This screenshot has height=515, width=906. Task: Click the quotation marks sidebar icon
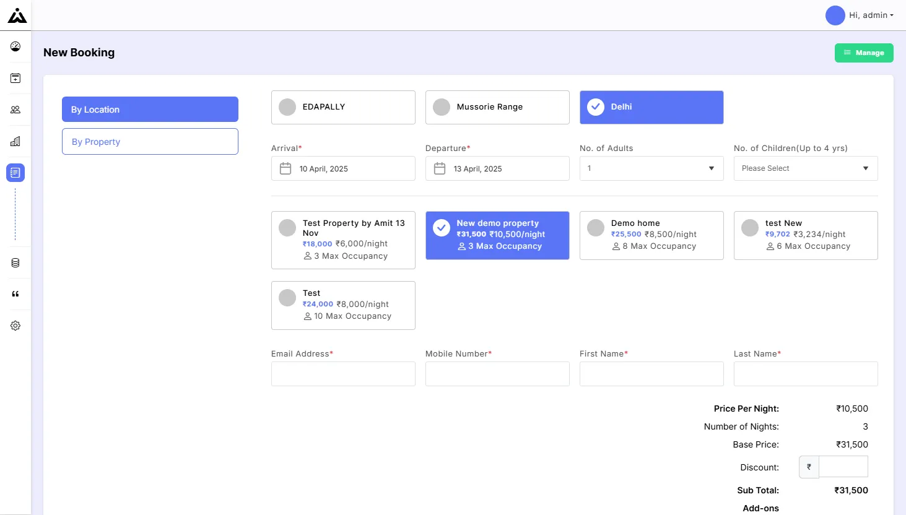pyautogui.click(x=15, y=294)
